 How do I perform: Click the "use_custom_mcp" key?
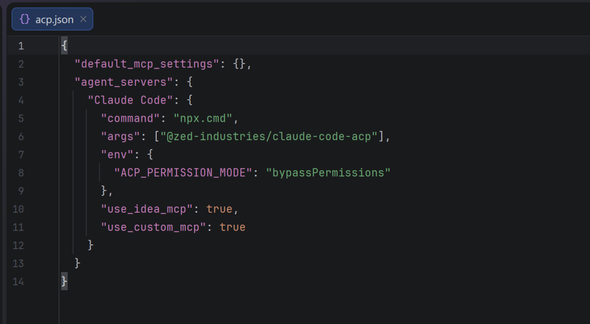[x=154, y=227]
